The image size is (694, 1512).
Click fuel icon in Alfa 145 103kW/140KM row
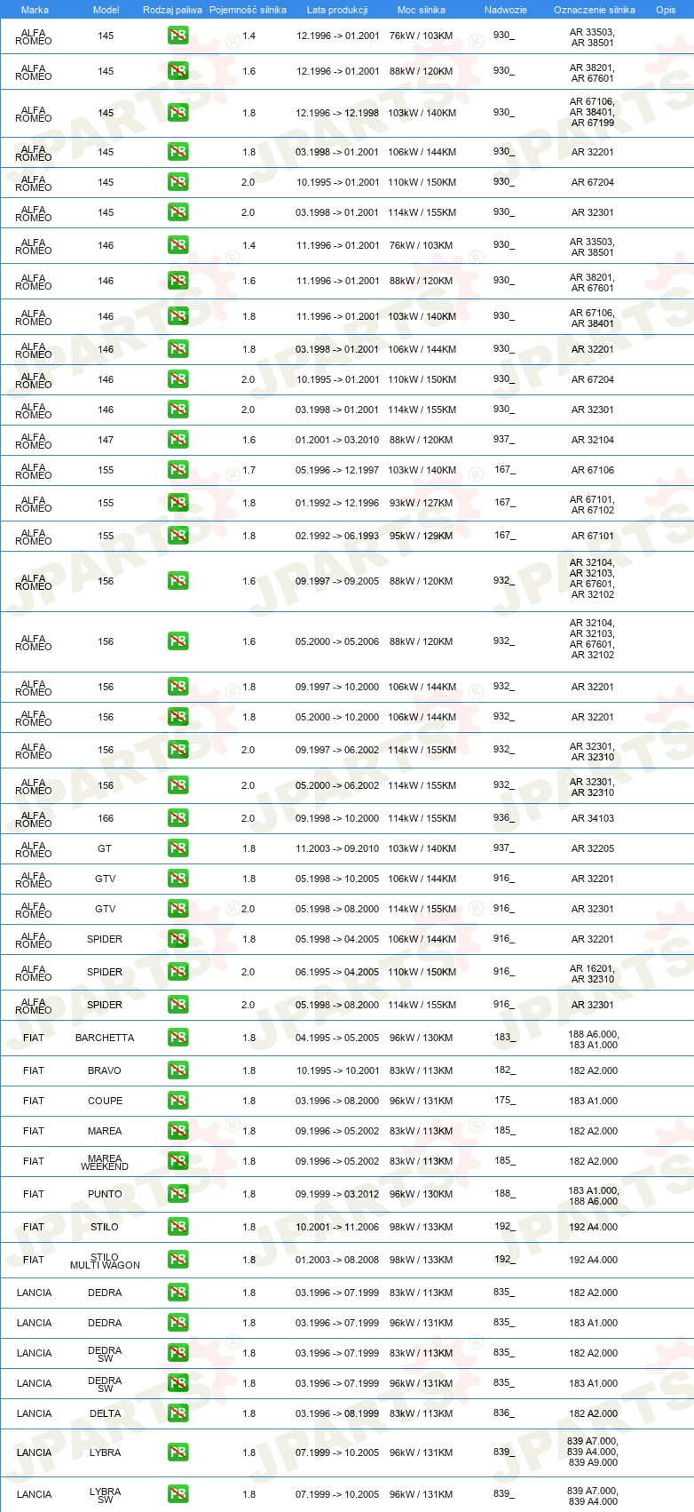click(x=178, y=113)
